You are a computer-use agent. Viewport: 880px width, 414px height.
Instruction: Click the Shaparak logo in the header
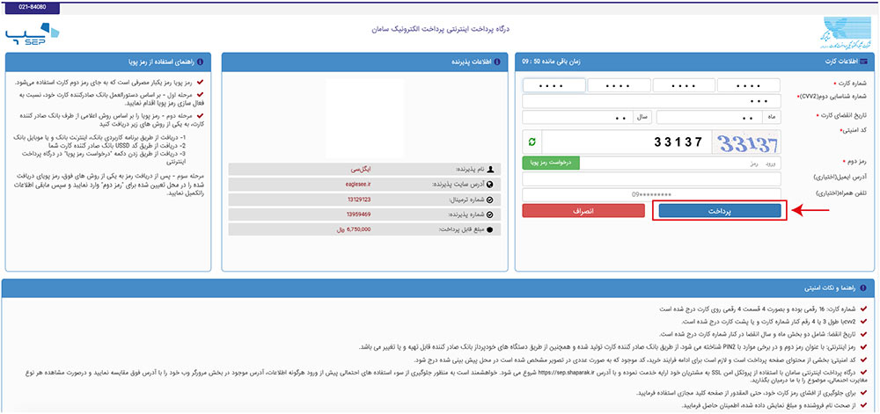845,33
